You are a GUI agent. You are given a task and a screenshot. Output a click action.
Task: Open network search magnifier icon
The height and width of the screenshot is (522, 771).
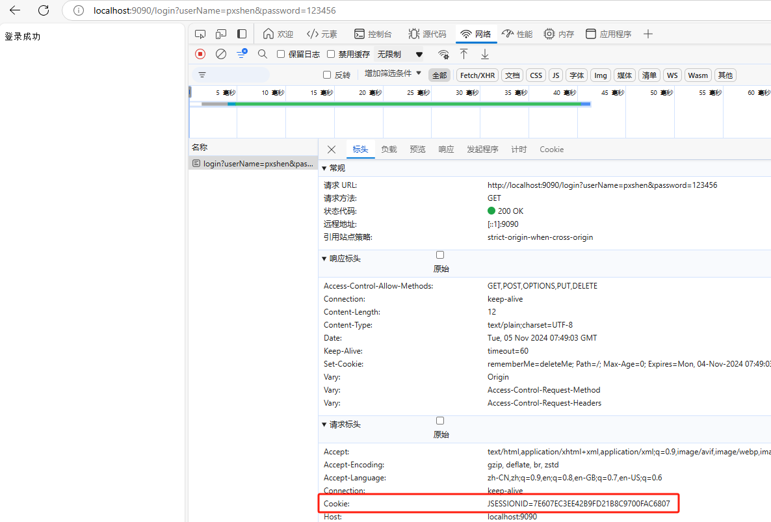tap(263, 54)
